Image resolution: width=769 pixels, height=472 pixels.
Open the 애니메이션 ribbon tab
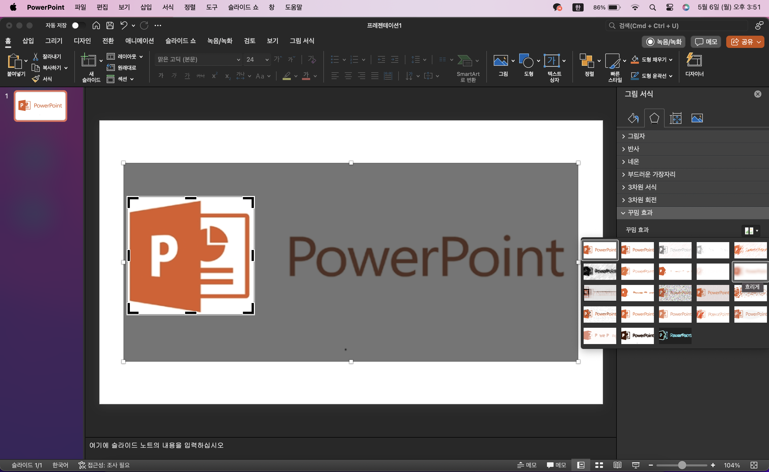point(140,41)
